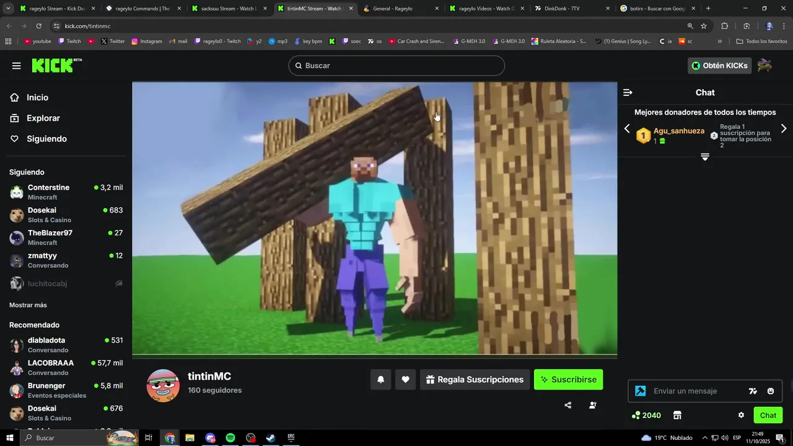The width and height of the screenshot is (793, 446).
Task: Show hidden system tray icons
Action: 704,438
